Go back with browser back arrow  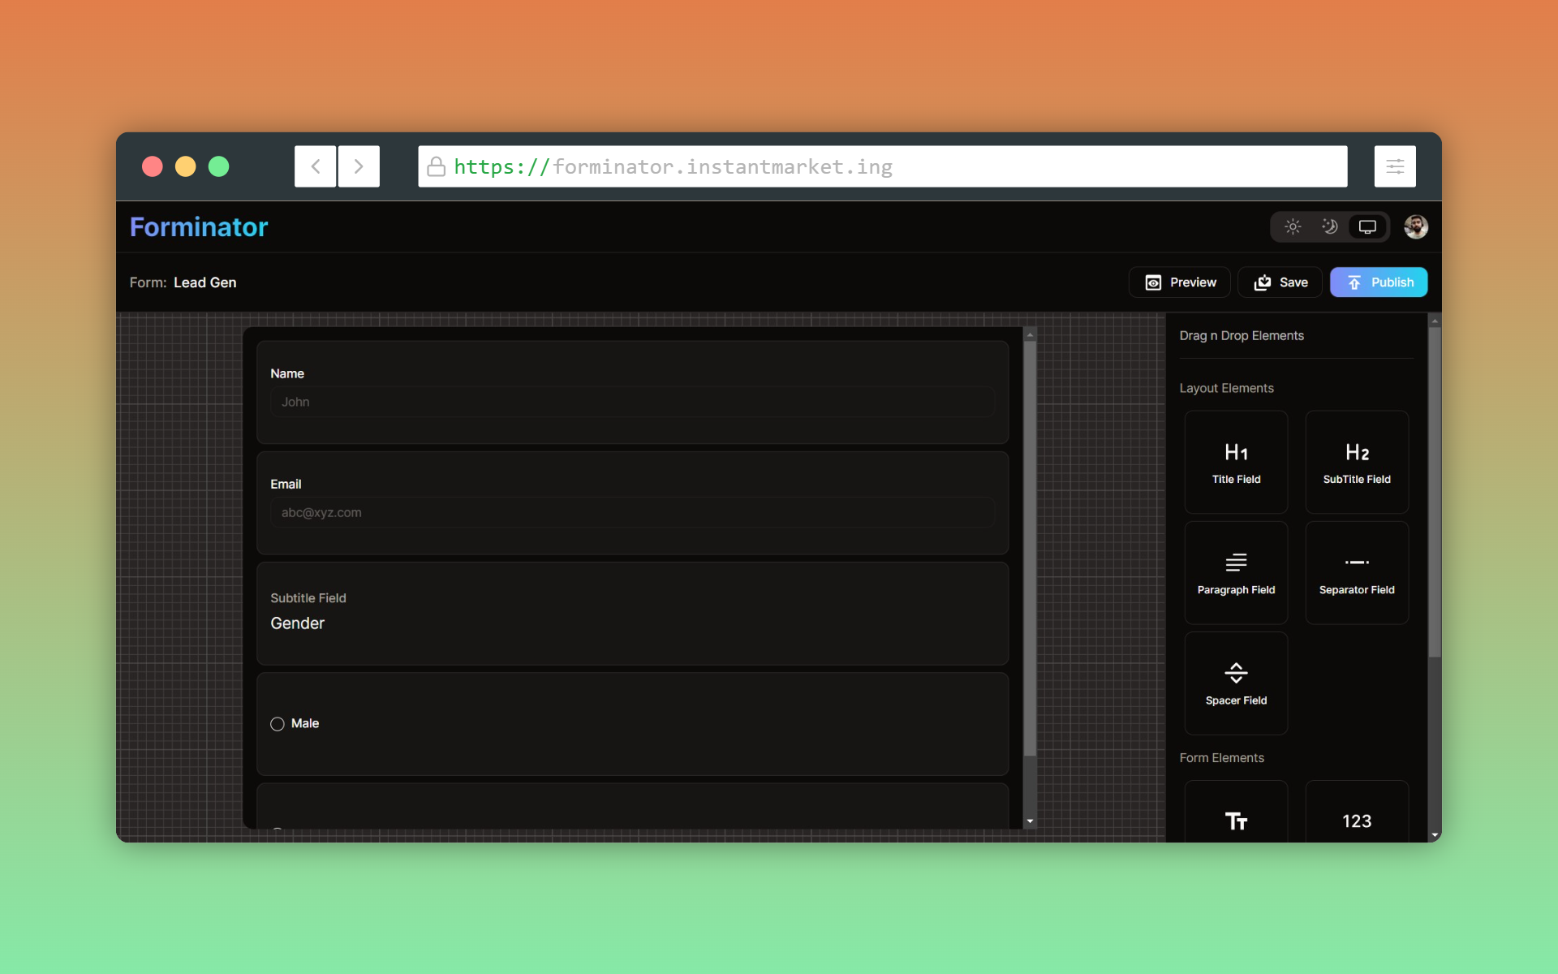pyautogui.click(x=315, y=166)
